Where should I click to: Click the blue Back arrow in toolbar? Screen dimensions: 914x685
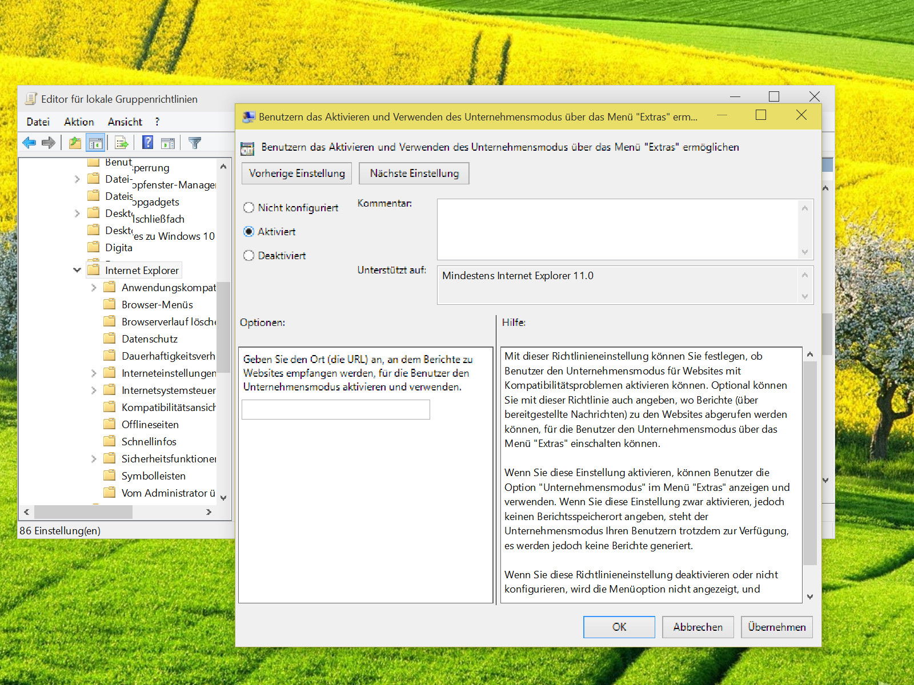point(29,143)
